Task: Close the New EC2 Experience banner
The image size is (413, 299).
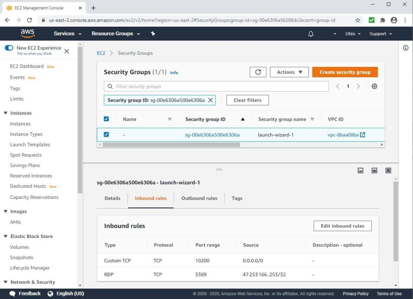Action: coord(67,51)
